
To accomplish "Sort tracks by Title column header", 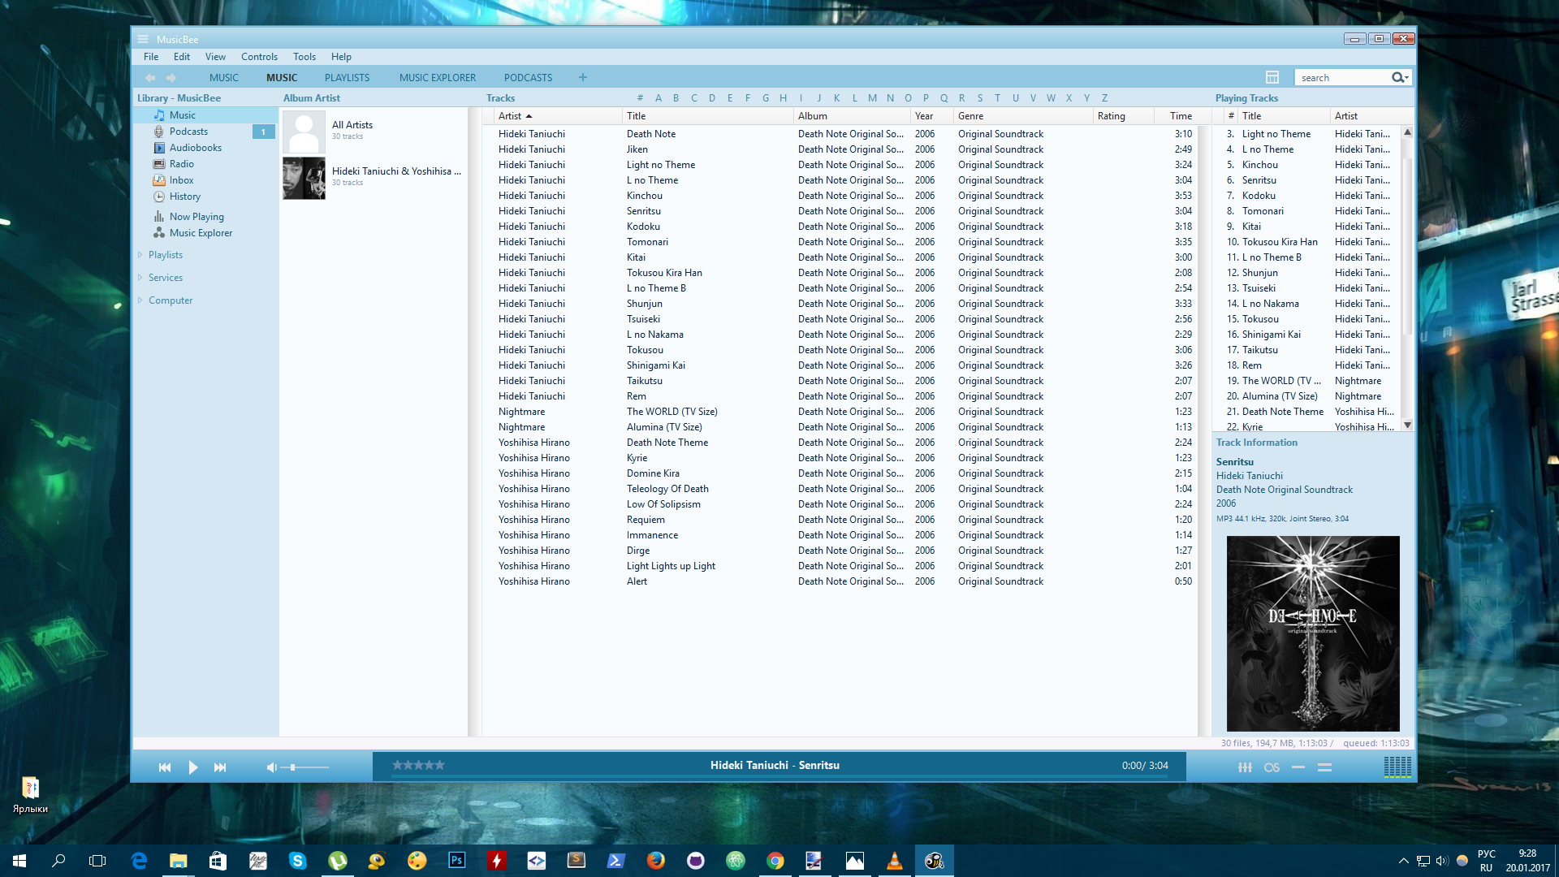I will (707, 116).
